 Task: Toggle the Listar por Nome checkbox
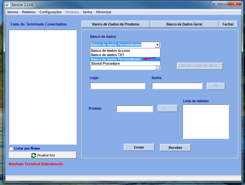coord(11,148)
